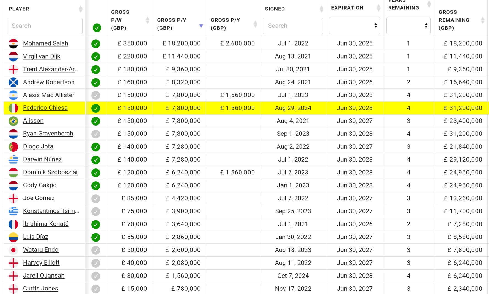Click Robertson's Jun 30, 2026 expiration
The height and width of the screenshot is (294, 489).
[x=355, y=82]
